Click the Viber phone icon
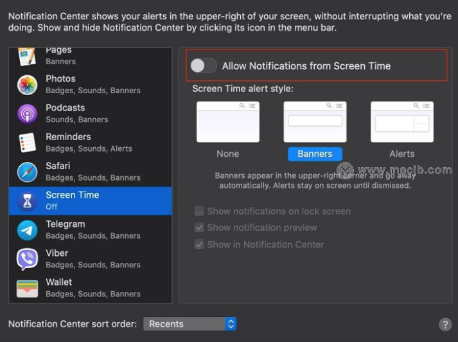Viewport: 458px width, 342px height. (x=27, y=259)
